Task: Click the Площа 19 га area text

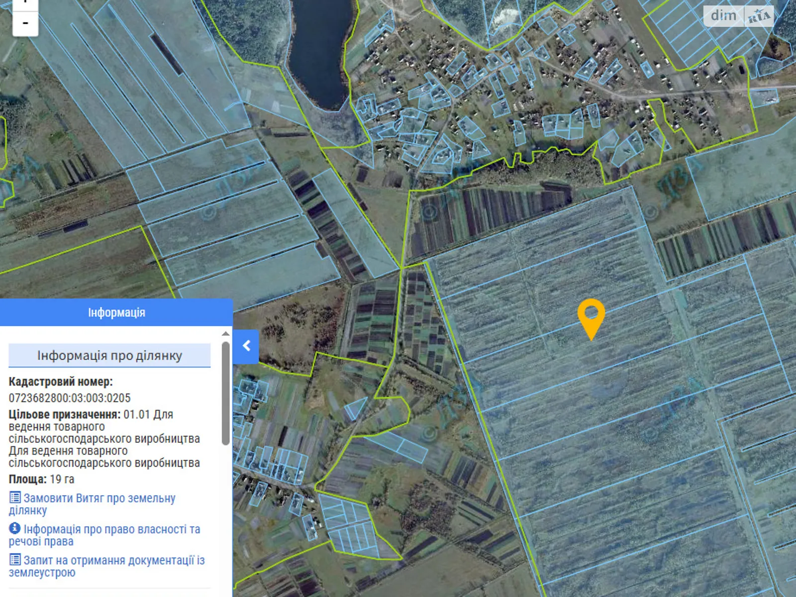Action: click(41, 479)
